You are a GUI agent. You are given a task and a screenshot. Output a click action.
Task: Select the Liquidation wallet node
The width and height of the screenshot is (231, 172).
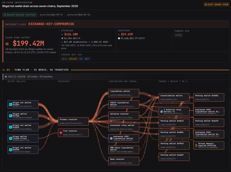(124, 93)
